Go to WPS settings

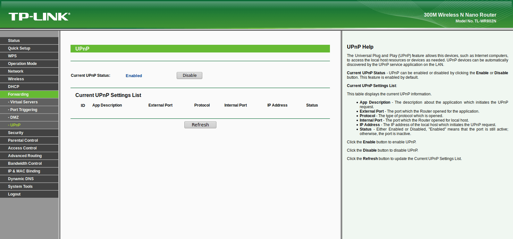coord(29,56)
